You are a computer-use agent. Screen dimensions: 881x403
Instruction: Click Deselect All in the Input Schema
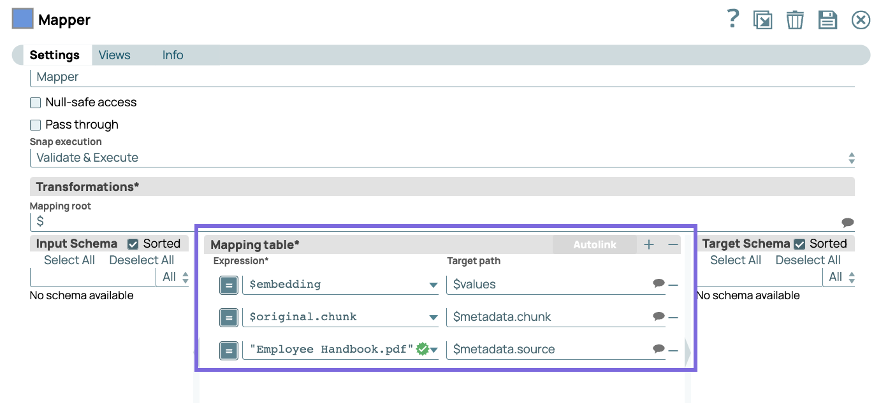point(142,260)
